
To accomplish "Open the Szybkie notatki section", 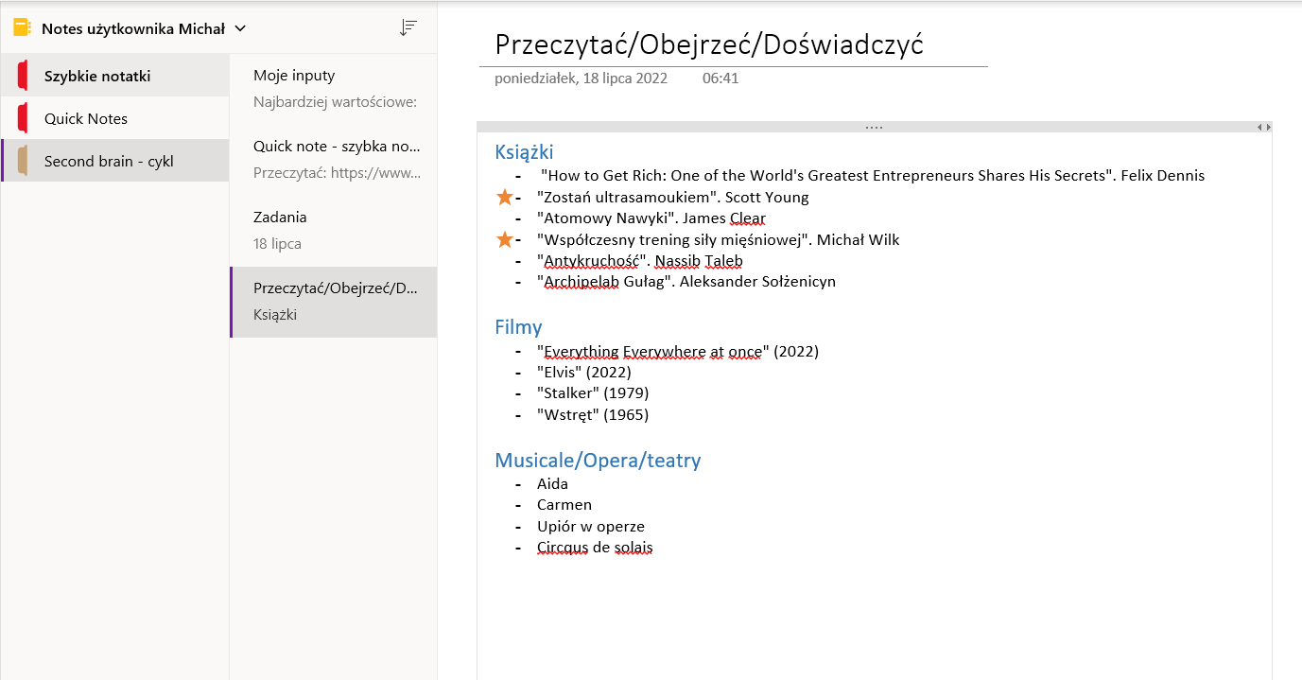I will click(x=114, y=76).
